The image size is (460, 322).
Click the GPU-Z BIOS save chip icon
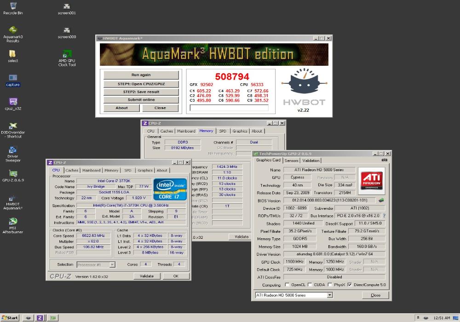[x=381, y=200]
